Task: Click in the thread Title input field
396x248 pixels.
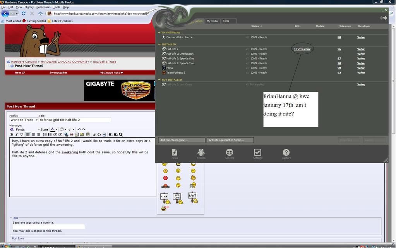Action: (75, 120)
